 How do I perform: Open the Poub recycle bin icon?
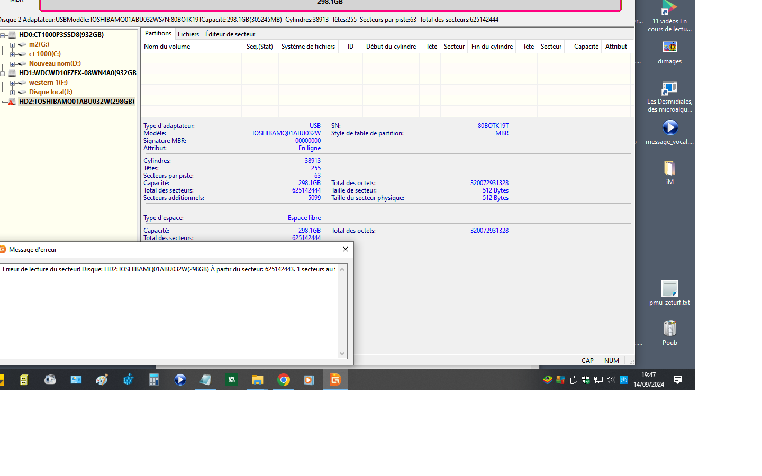[x=670, y=333]
